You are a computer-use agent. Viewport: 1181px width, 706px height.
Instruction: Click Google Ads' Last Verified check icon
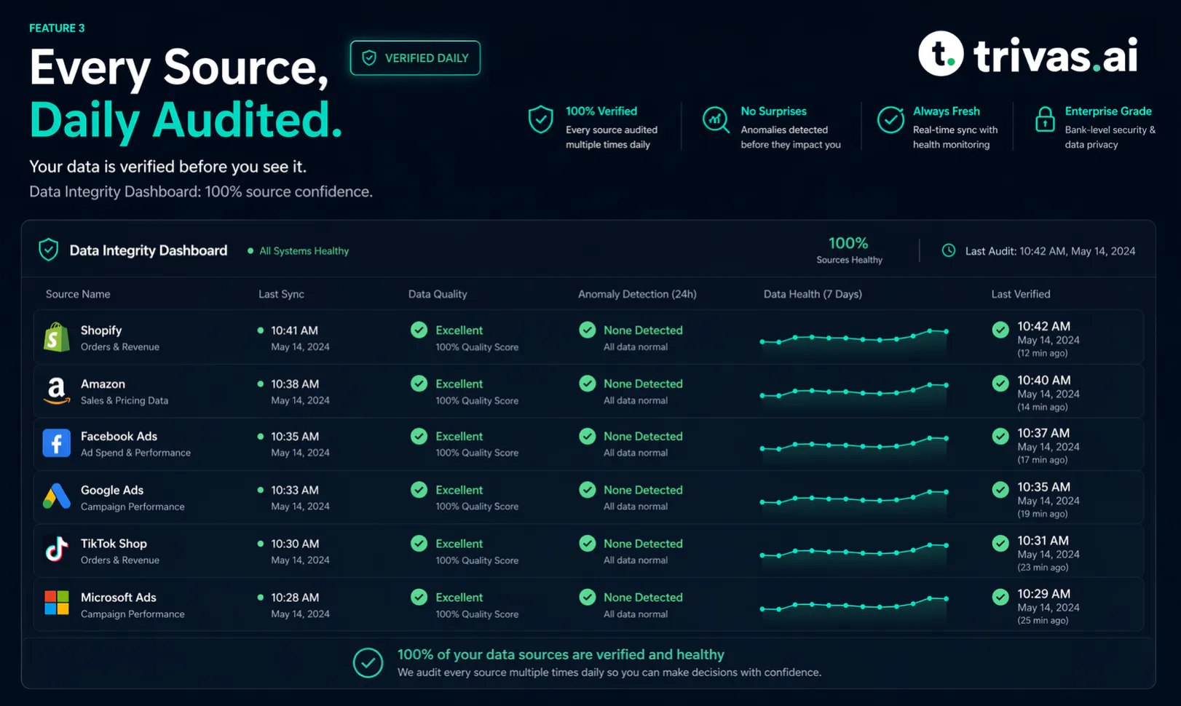pos(1000,490)
